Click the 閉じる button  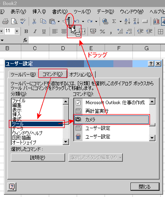(145, 187)
